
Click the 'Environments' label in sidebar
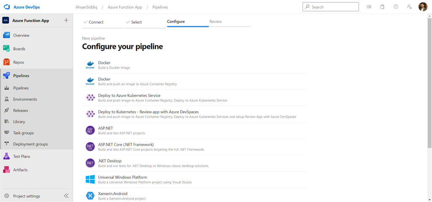pyautogui.click(x=25, y=99)
